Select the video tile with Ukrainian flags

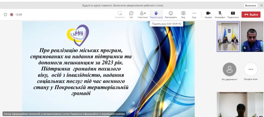(228, 37)
